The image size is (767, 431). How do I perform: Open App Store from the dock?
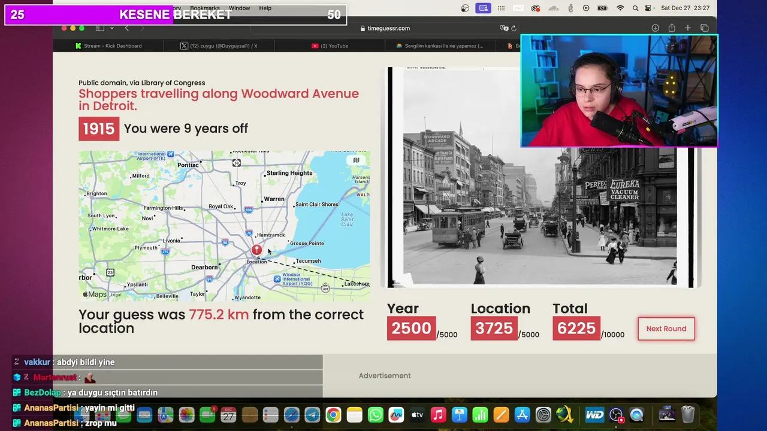[x=522, y=415]
